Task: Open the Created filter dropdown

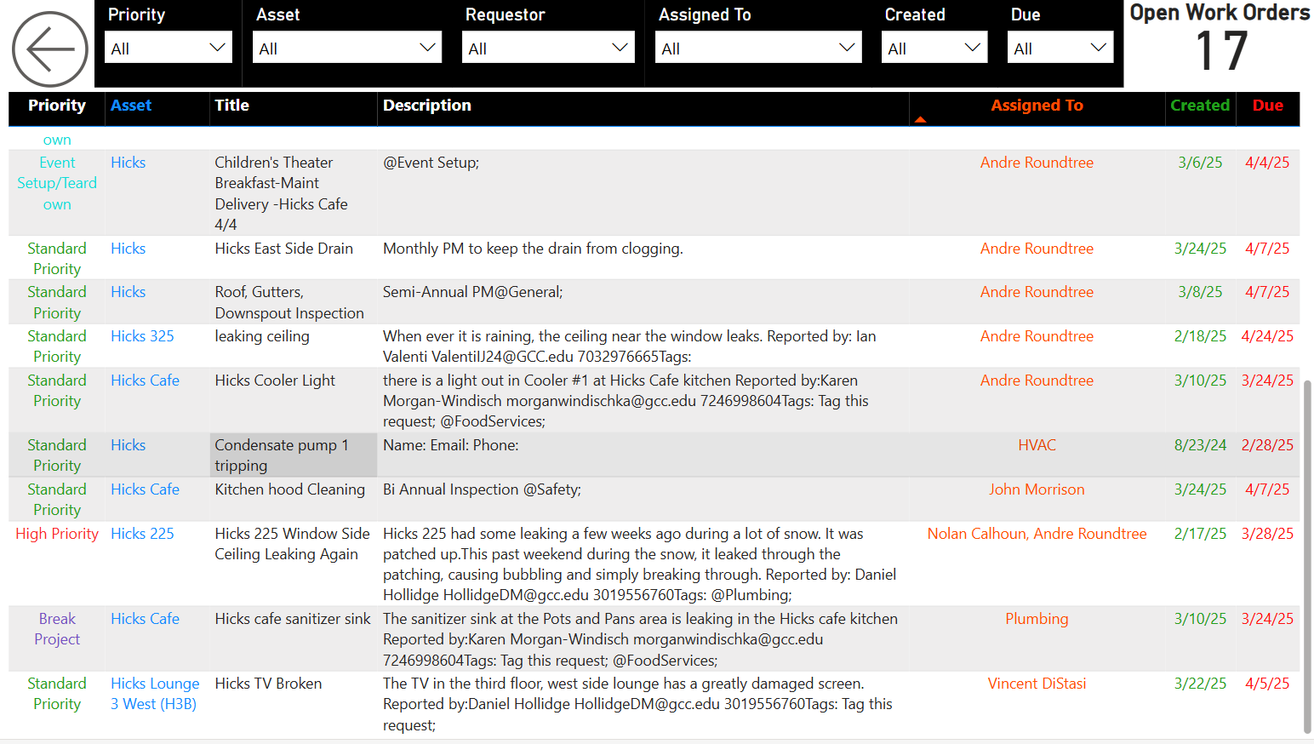Action: (934, 48)
